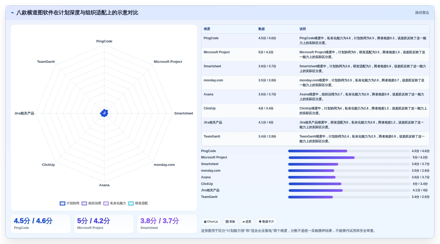440x244 pixels.
Task: Click the Microsoft Project radar axis label
Action: [168, 62]
